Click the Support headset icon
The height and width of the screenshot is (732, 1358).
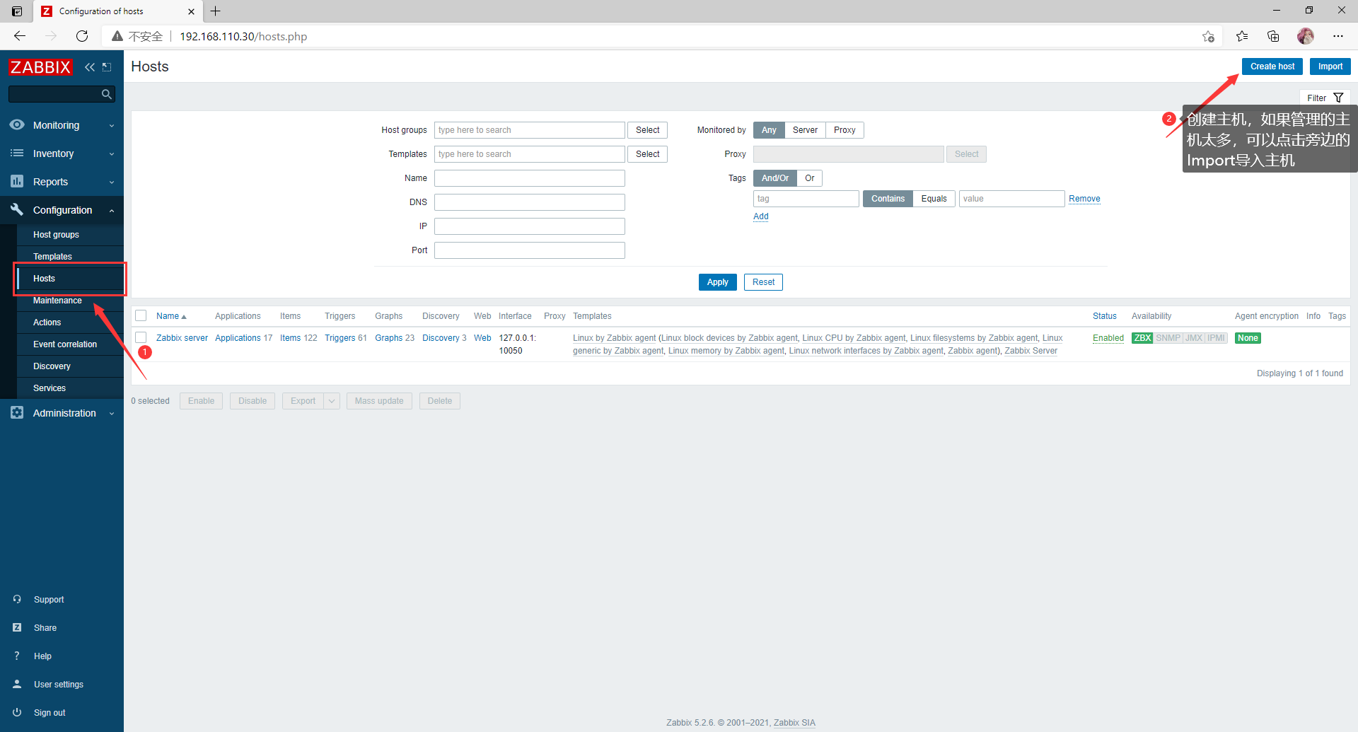(17, 599)
